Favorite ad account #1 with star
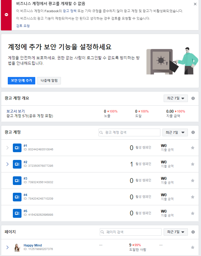The width and height of the screenshot is (201, 256). coord(193,148)
